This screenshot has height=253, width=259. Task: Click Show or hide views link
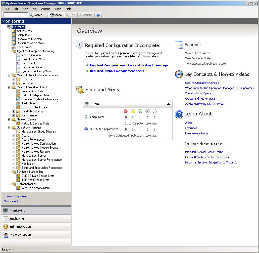pyautogui.click(x=16, y=196)
